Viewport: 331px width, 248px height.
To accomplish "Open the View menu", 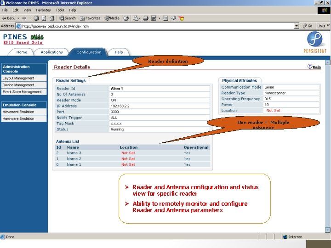I will (27, 10).
